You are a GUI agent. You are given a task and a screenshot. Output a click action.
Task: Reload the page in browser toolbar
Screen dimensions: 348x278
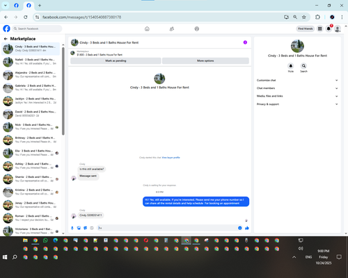[x=26, y=17]
